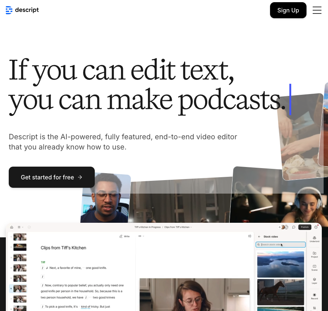328x311 pixels.
Task: Click the Publish button
Action: click(305, 227)
